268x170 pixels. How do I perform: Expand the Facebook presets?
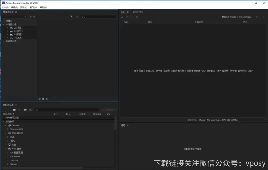8,156
